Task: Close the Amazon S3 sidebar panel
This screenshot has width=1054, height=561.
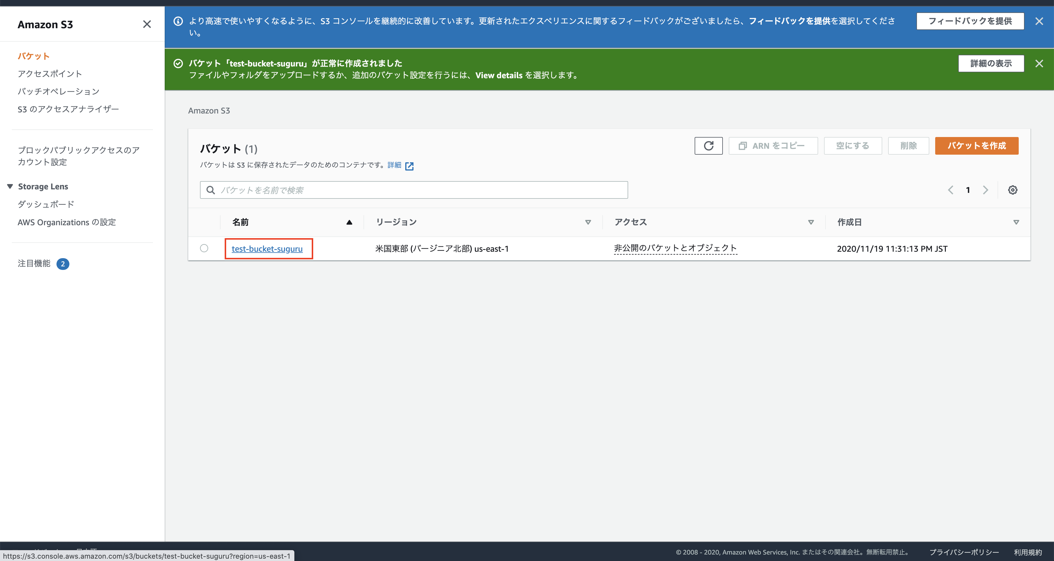Action: point(147,24)
